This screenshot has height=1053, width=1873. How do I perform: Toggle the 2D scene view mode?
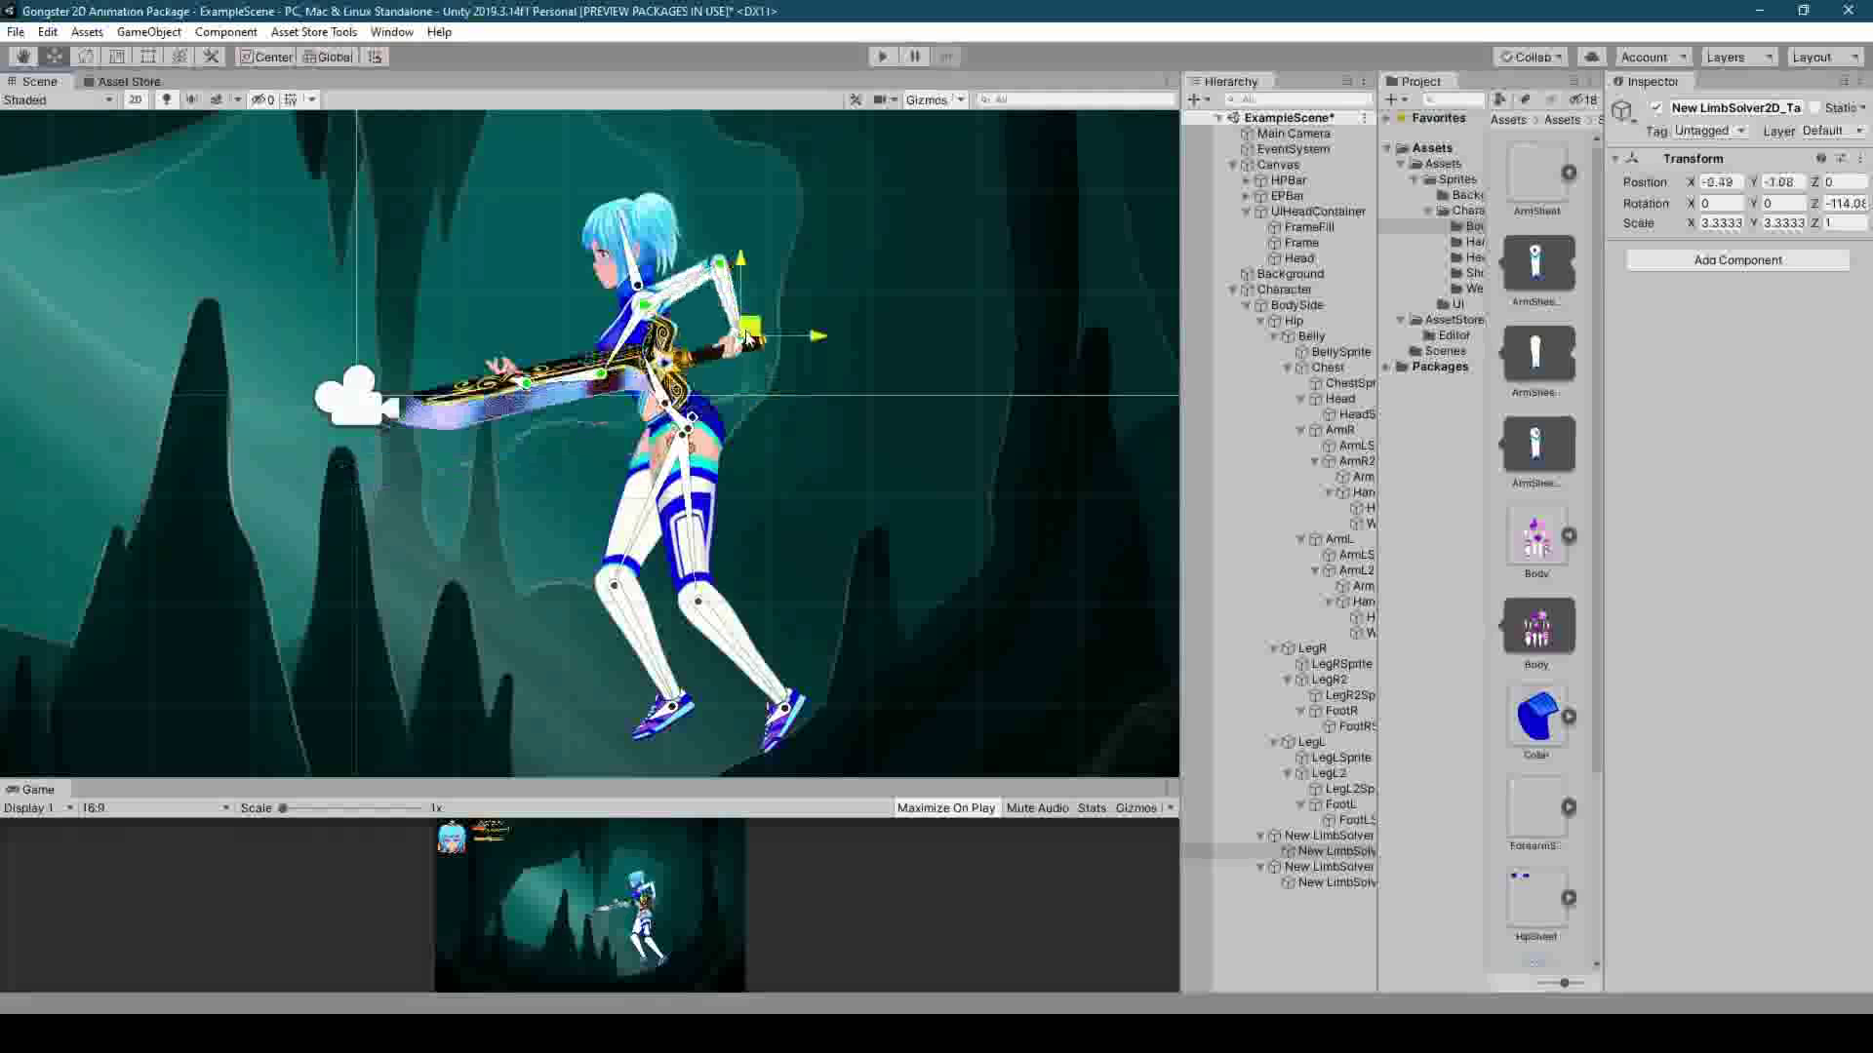136,99
